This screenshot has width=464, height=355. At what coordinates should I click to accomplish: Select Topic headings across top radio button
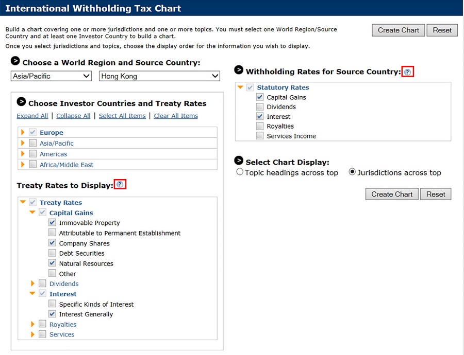[x=240, y=172]
